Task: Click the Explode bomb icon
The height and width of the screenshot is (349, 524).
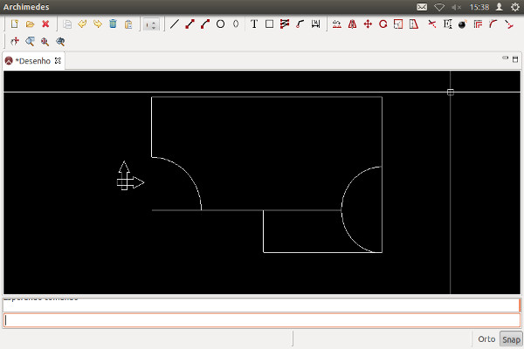Action: coord(463,24)
